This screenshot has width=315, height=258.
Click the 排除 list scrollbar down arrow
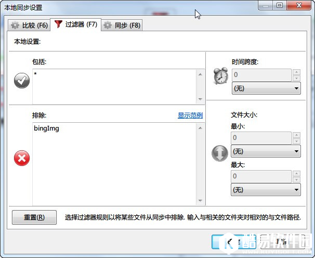click(x=201, y=201)
